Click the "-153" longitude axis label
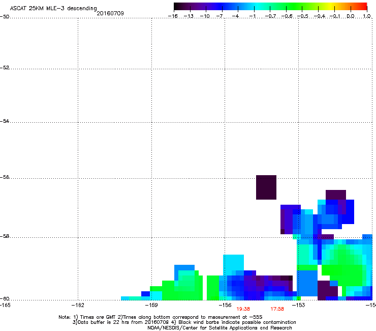This screenshot has width=376, height=331. coord(299,305)
